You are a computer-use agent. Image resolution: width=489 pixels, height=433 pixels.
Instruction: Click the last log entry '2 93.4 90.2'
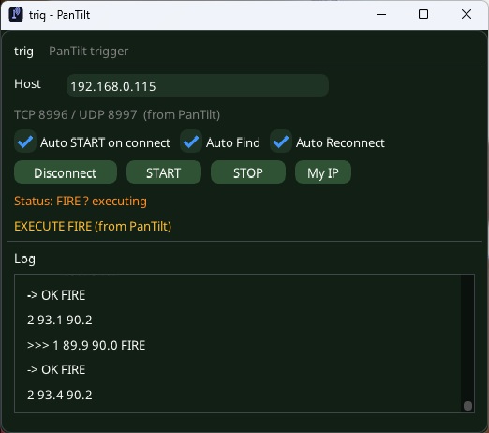coord(60,396)
